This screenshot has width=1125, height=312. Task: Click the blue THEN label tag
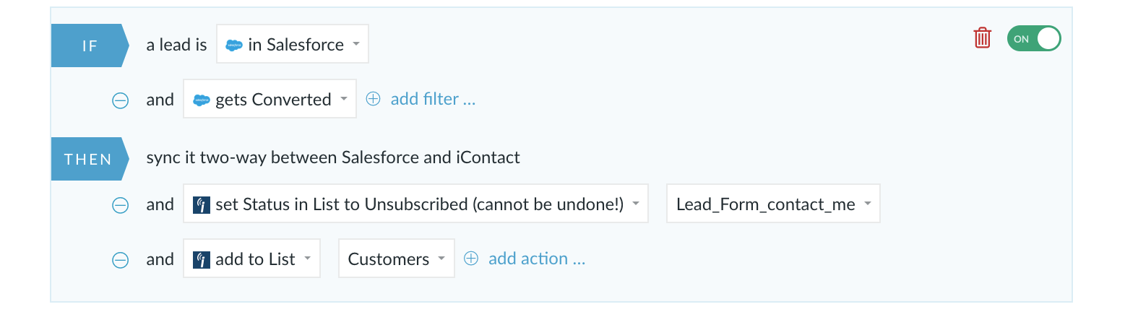pos(90,159)
